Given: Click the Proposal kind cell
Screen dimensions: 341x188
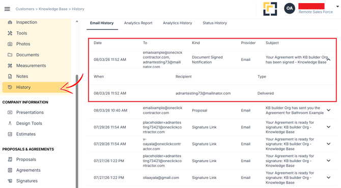Looking at the screenshot, I should click(200, 110).
